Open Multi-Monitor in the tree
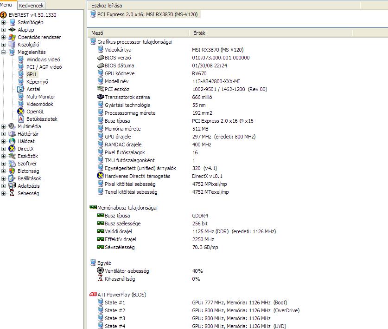The height and width of the screenshot is (329, 388). pos(41,97)
